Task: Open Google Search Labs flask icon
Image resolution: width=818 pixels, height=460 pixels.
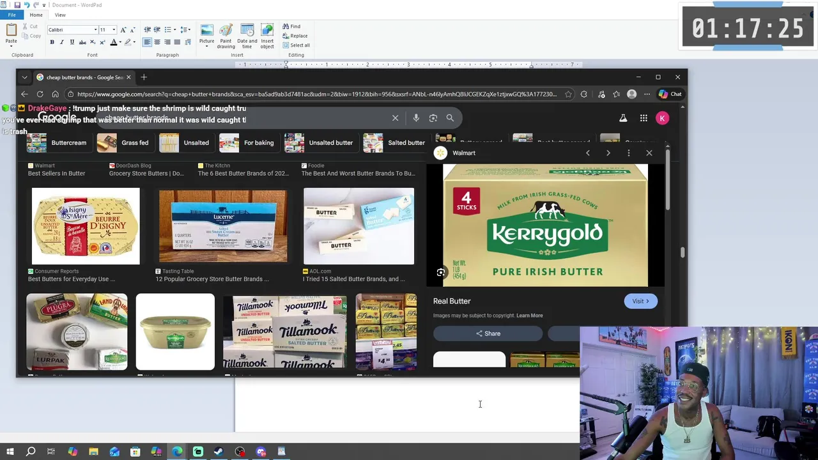Action: click(x=623, y=118)
